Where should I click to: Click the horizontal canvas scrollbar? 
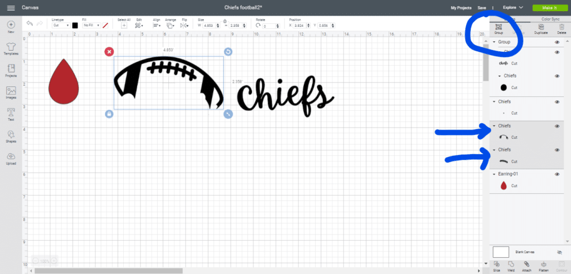click(x=109, y=271)
